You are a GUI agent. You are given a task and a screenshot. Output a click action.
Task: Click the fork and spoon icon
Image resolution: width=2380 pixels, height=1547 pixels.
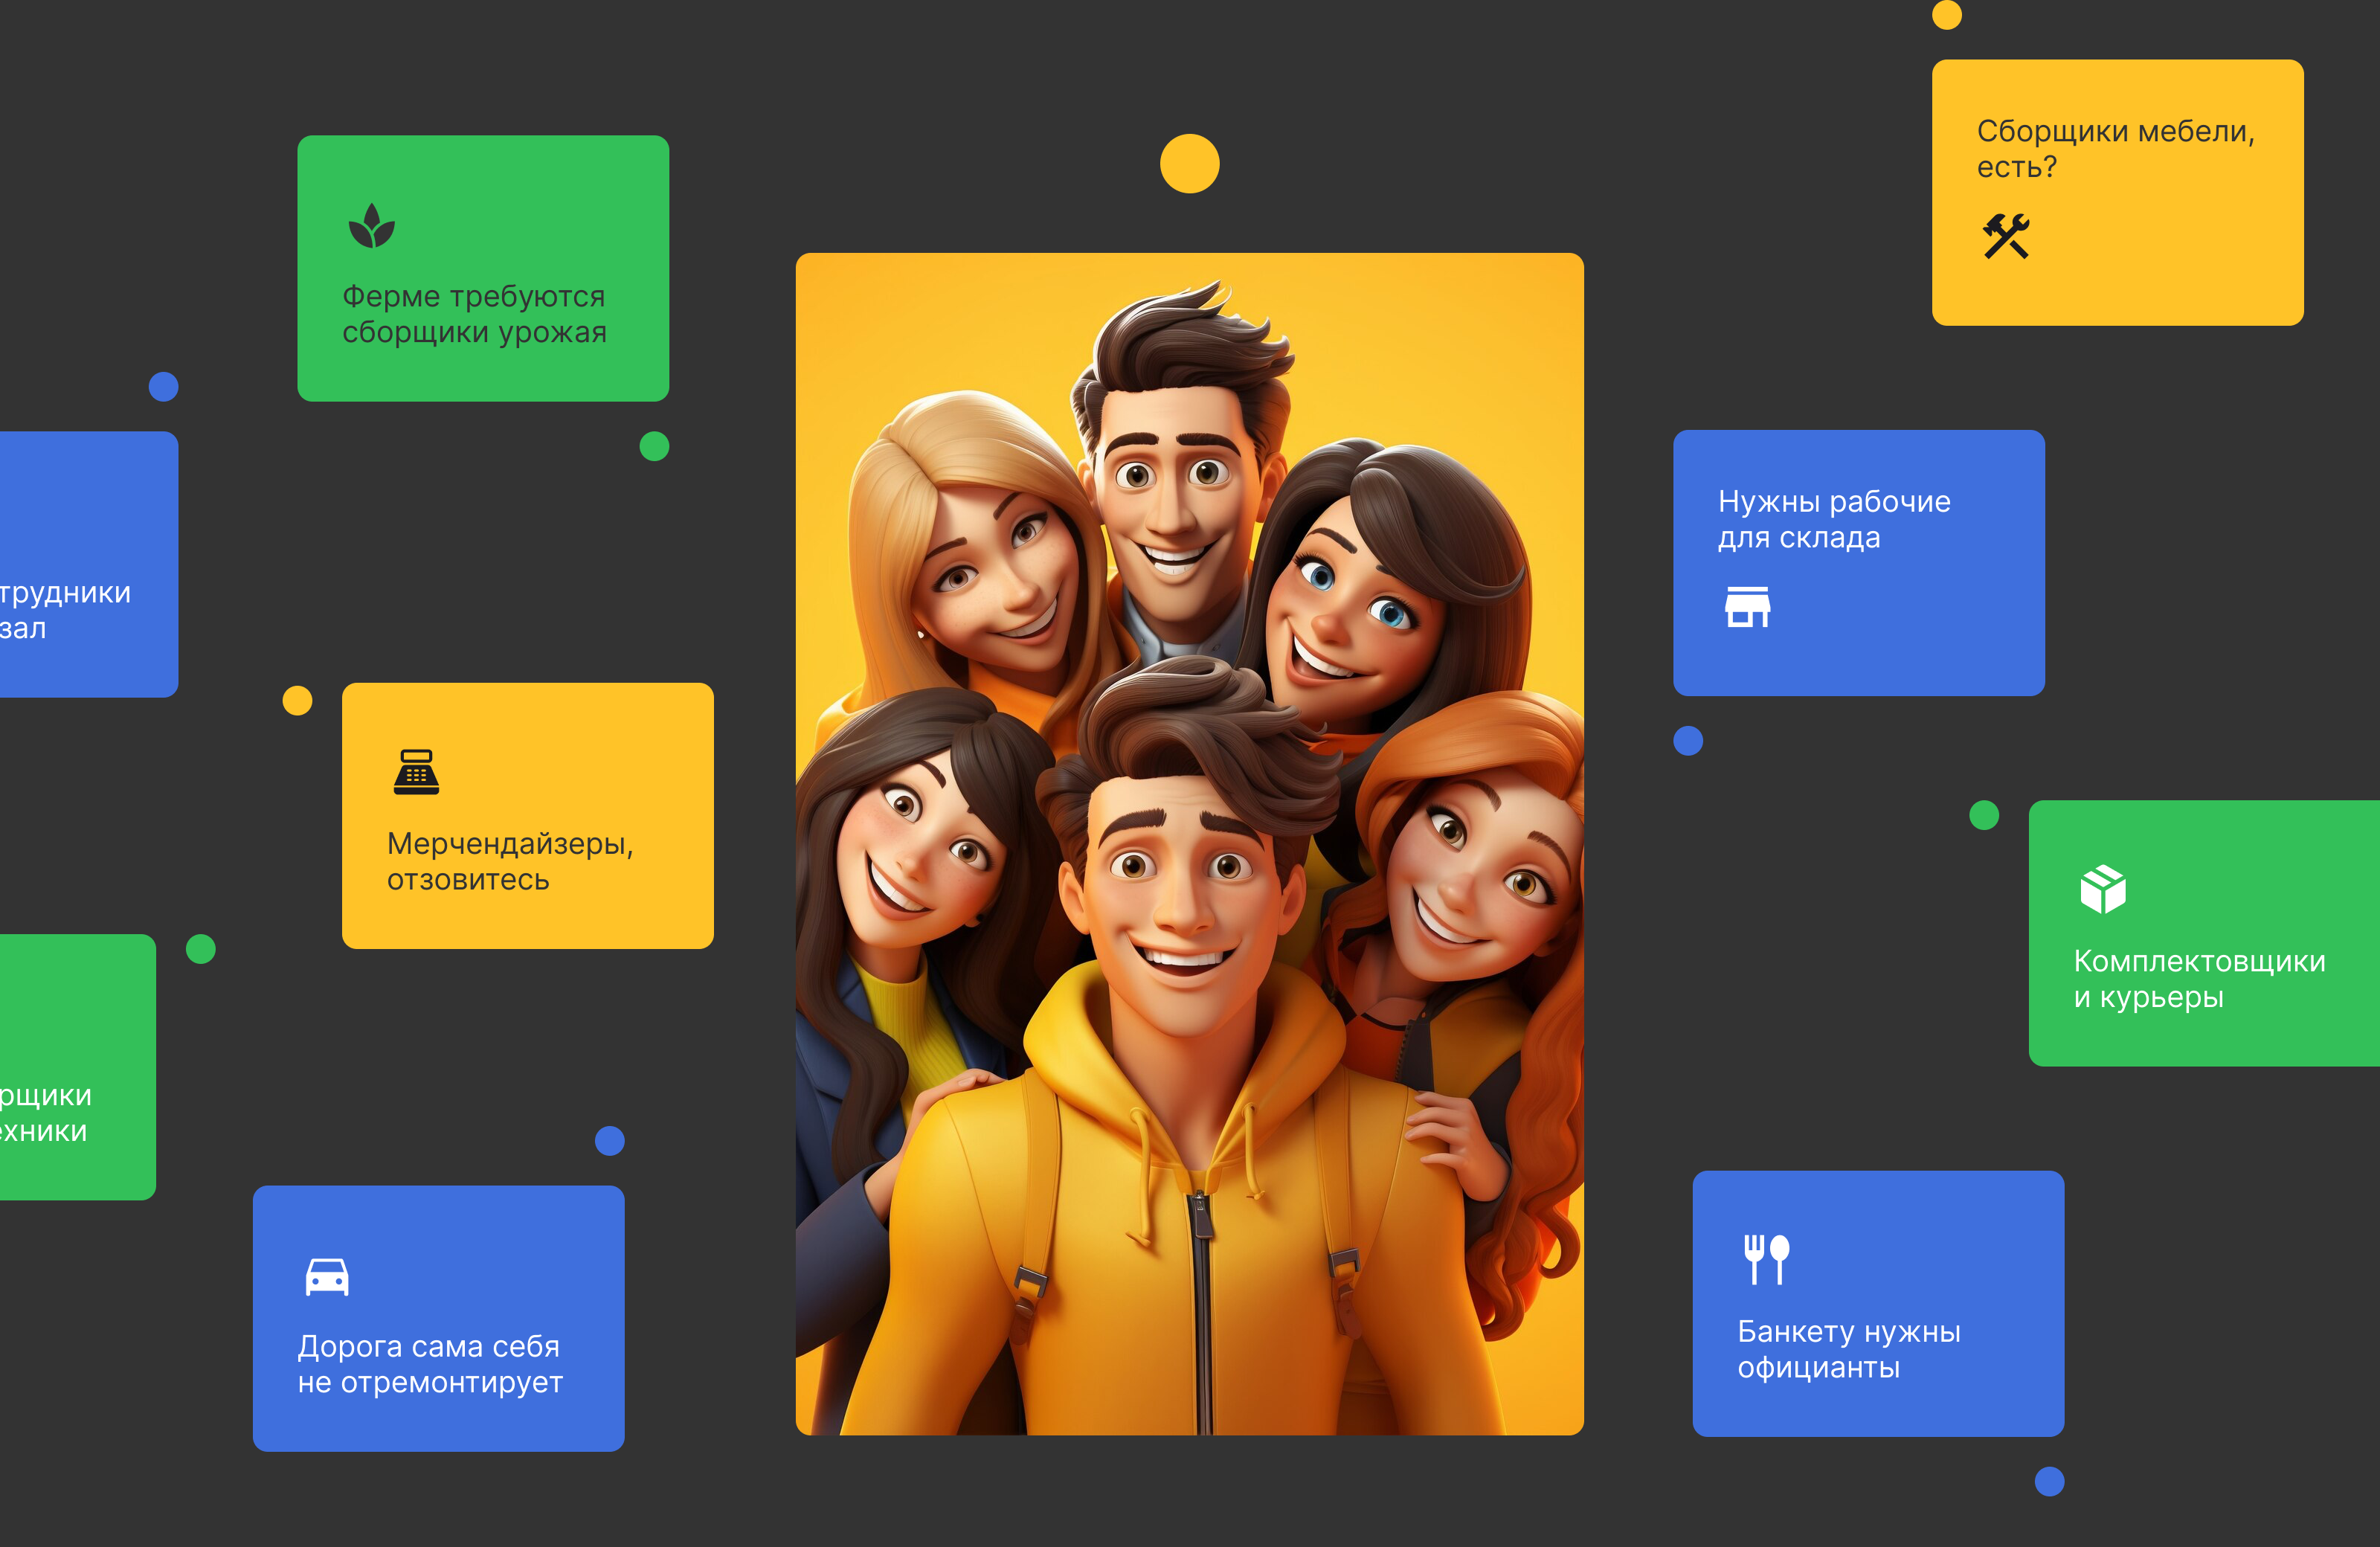coord(1766,1259)
